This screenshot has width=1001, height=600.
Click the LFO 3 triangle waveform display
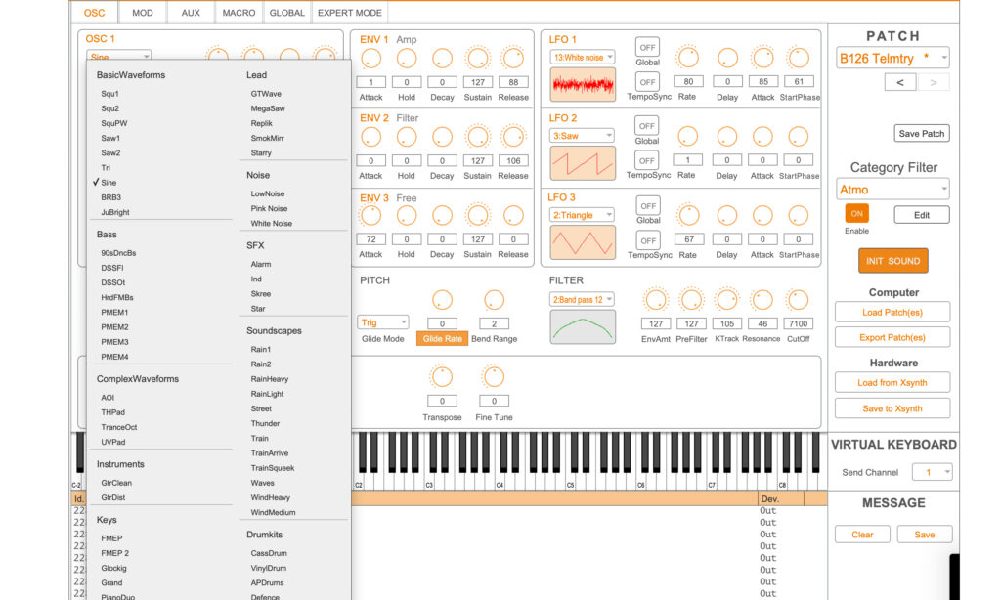pyautogui.click(x=583, y=241)
